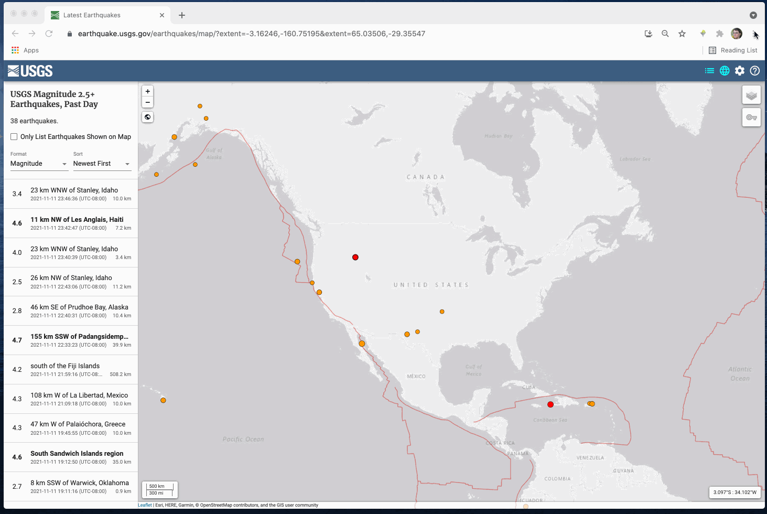Image resolution: width=767 pixels, height=514 pixels.
Task: Open a new browser tab
Action: pyautogui.click(x=182, y=15)
